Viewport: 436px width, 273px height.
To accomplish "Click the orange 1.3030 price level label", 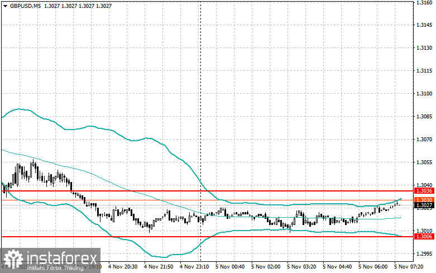I will [x=424, y=200].
